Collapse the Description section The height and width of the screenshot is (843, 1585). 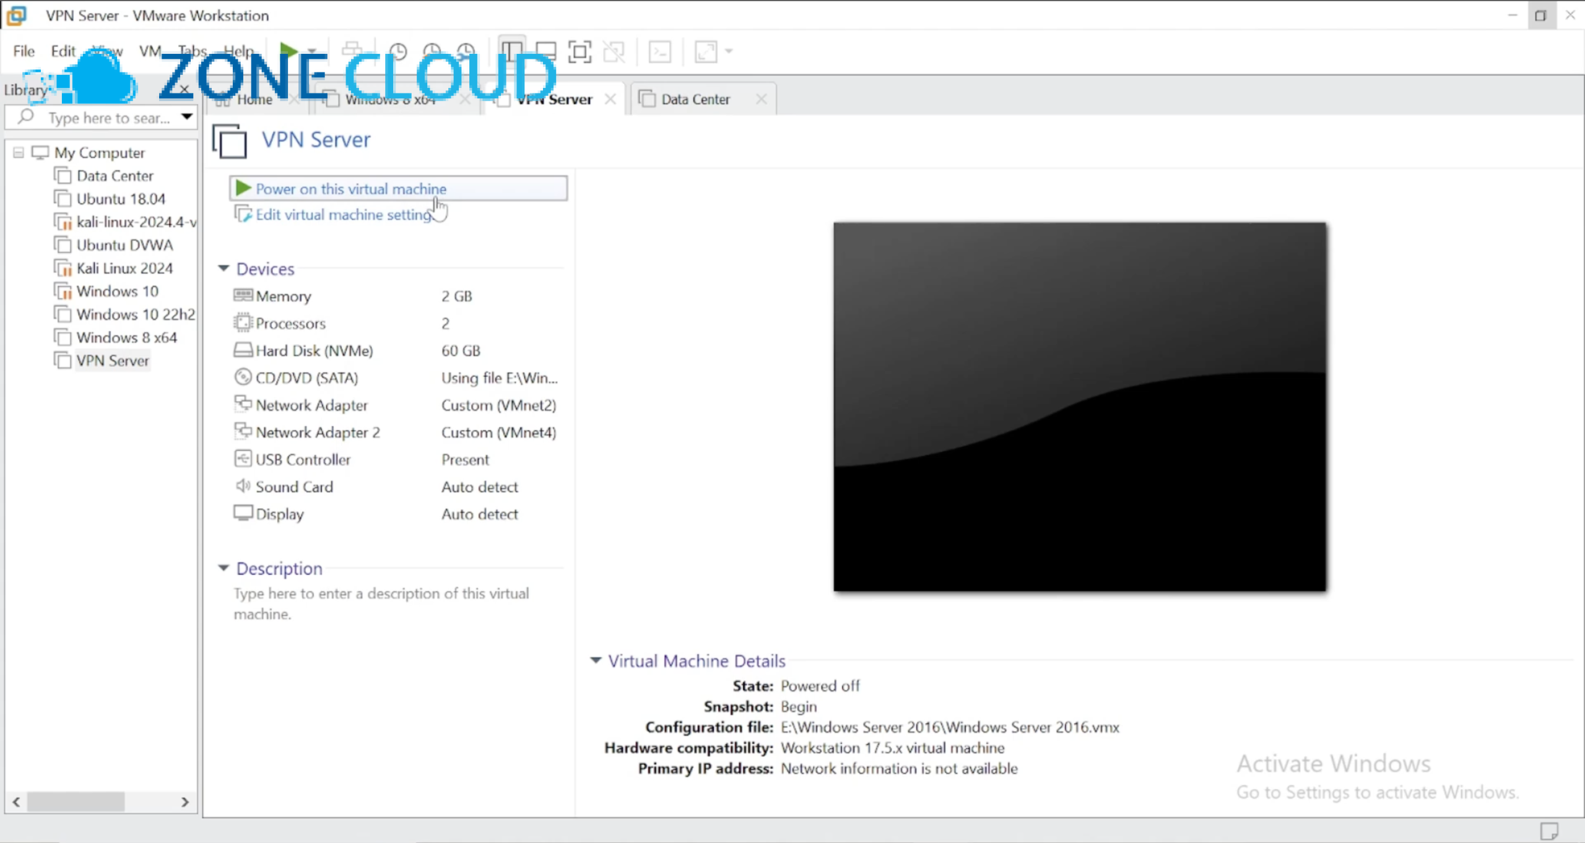224,568
